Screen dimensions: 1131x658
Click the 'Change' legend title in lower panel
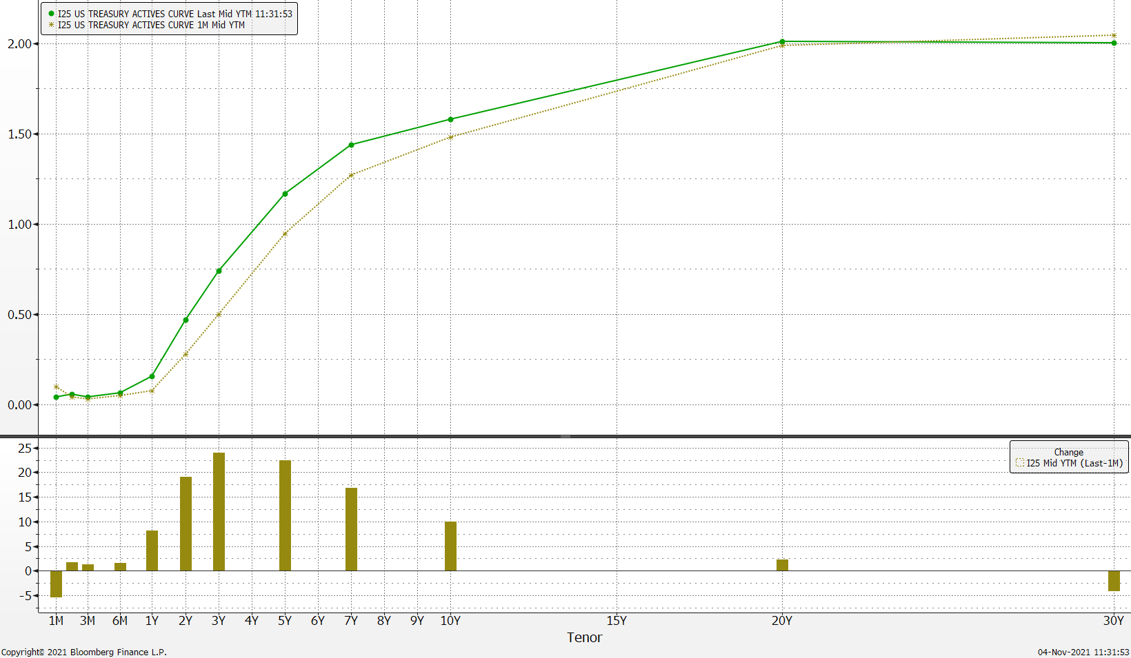coord(1068,452)
